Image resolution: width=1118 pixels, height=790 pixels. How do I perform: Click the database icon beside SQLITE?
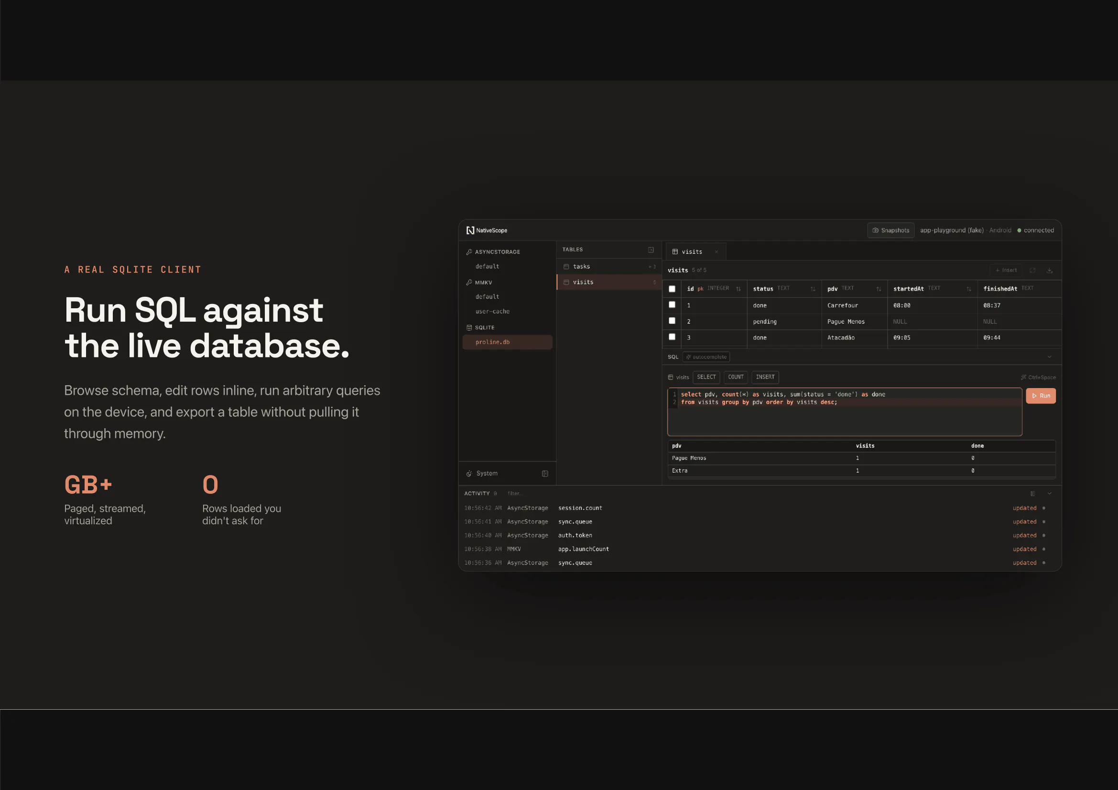click(469, 327)
